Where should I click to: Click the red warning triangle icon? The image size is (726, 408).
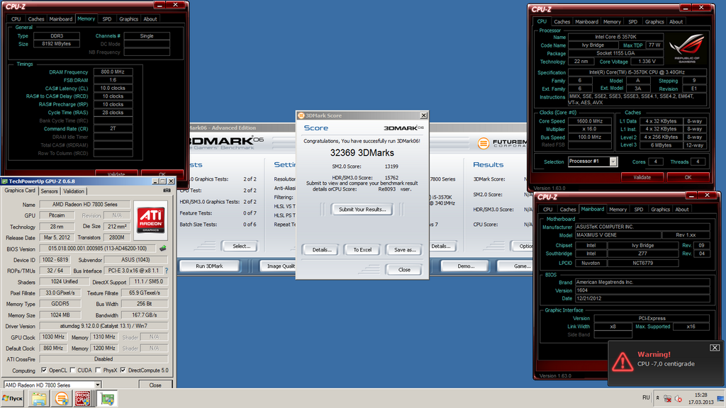point(622,362)
